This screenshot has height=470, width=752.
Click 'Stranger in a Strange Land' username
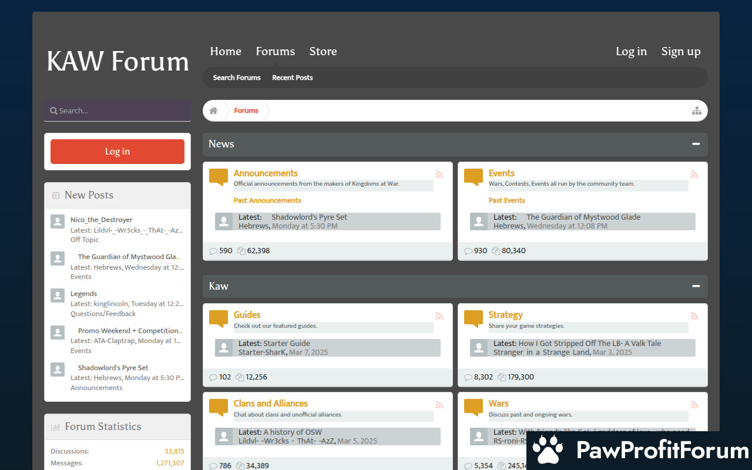coord(542,352)
